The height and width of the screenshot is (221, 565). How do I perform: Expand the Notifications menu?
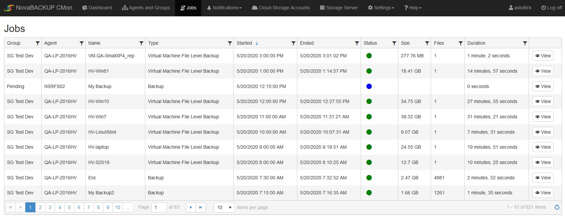pyautogui.click(x=224, y=8)
